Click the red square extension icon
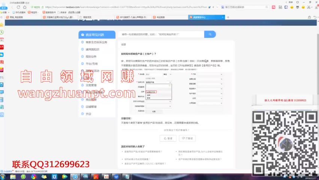This screenshot has width=319, height=180. [x=274, y=7]
